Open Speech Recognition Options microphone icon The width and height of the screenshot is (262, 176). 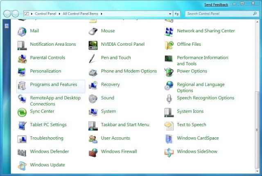point(169,99)
